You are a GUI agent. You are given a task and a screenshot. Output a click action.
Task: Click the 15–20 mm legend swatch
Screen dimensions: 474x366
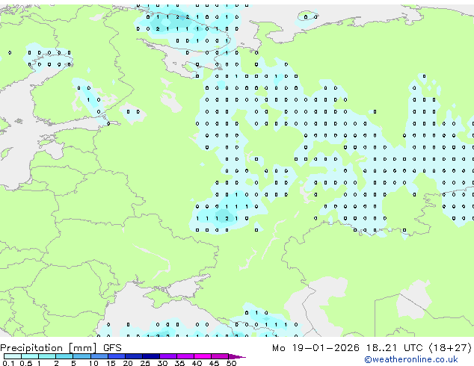(116, 356)
